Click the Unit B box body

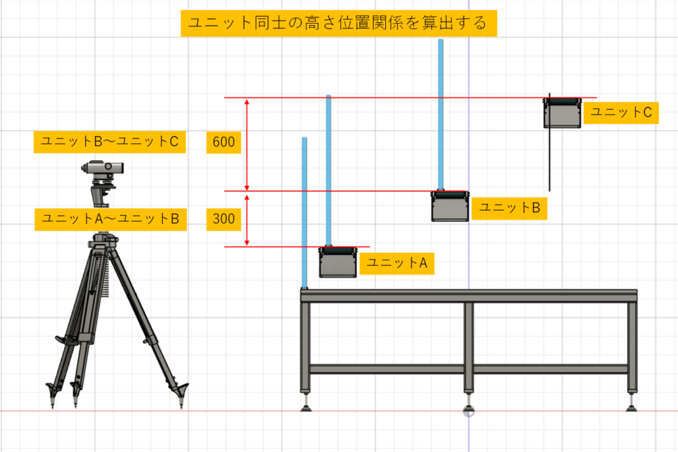coord(450,210)
